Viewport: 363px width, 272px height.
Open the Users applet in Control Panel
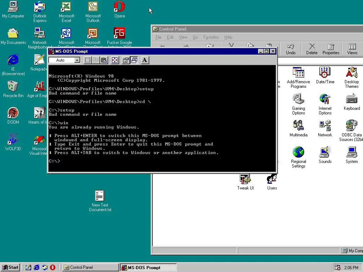[x=272, y=182]
